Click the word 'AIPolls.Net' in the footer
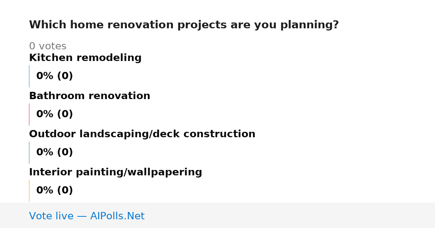The height and width of the screenshot is (228, 435). (x=117, y=216)
